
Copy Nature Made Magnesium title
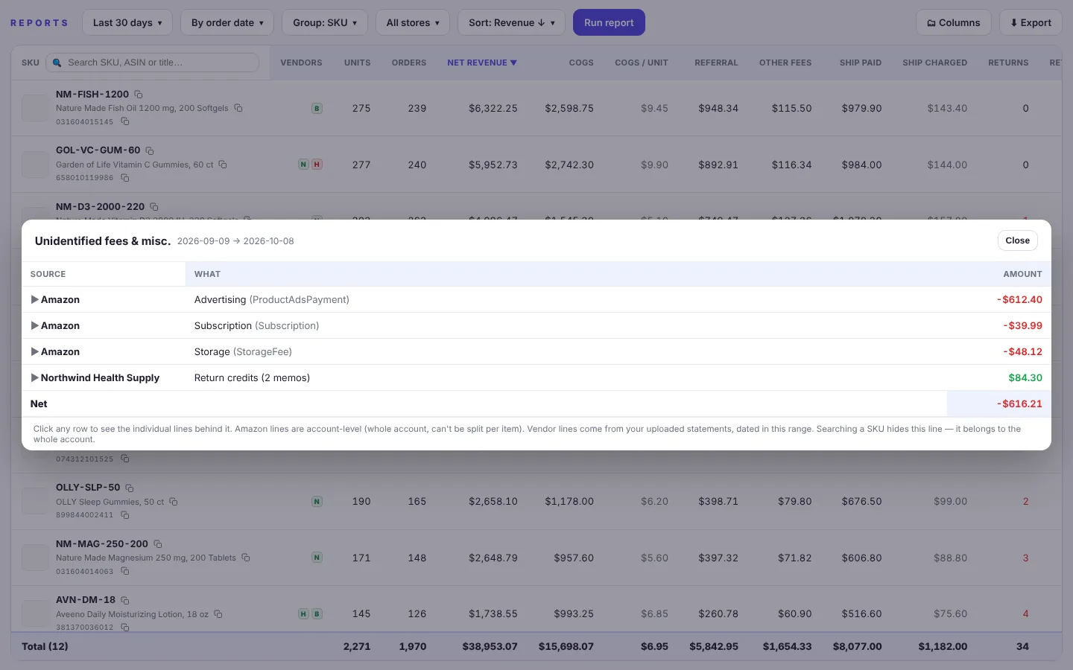[x=246, y=558]
